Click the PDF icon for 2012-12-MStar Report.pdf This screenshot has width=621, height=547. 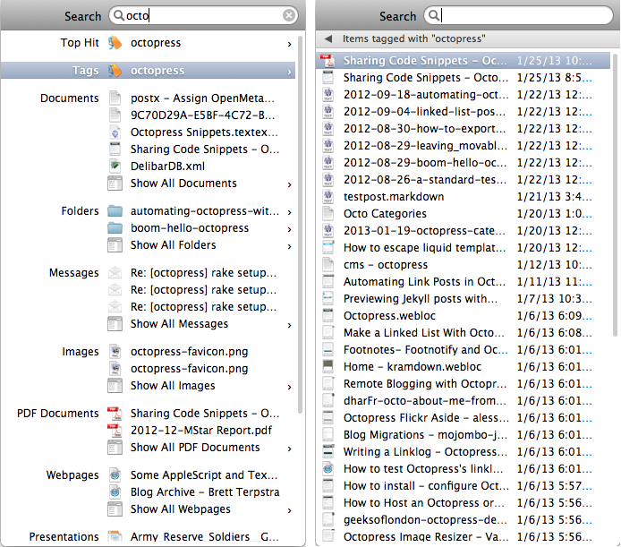point(115,431)
